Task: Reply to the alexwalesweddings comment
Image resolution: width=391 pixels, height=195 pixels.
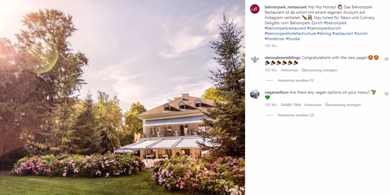Action: point(289,70)
